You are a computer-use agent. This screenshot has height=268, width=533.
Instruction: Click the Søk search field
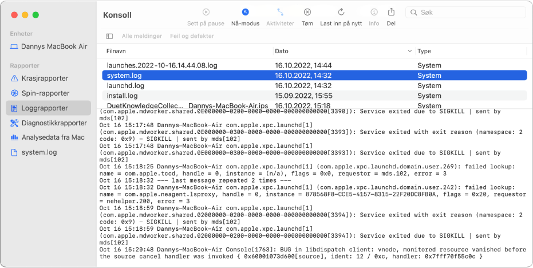465,13
